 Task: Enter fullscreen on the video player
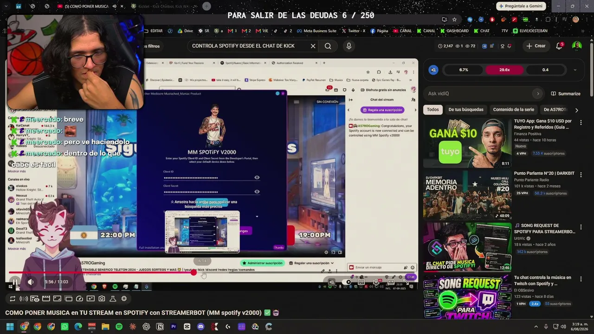405,282
